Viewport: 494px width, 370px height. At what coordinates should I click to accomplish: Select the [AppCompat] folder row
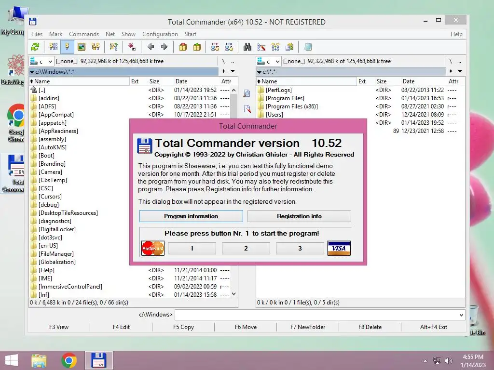pyautogui.click(x=130, y=115)
